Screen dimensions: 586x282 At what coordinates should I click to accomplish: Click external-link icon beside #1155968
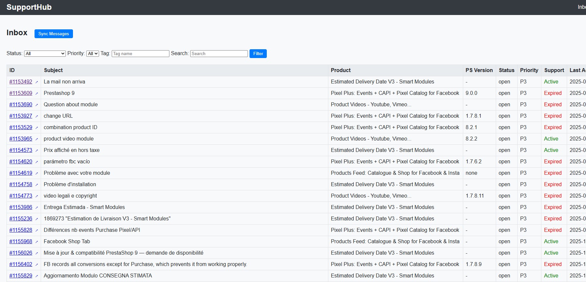(36, 242)
